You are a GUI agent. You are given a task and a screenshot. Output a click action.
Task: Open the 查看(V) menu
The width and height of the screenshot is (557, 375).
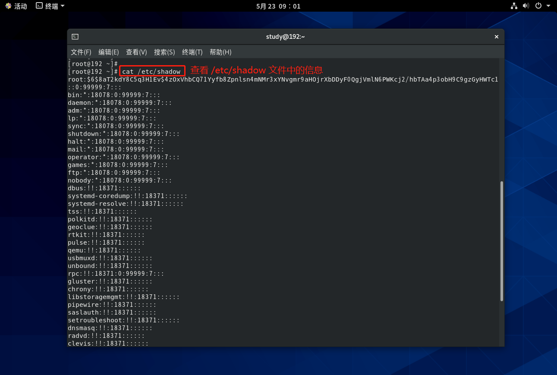(136, 52)
